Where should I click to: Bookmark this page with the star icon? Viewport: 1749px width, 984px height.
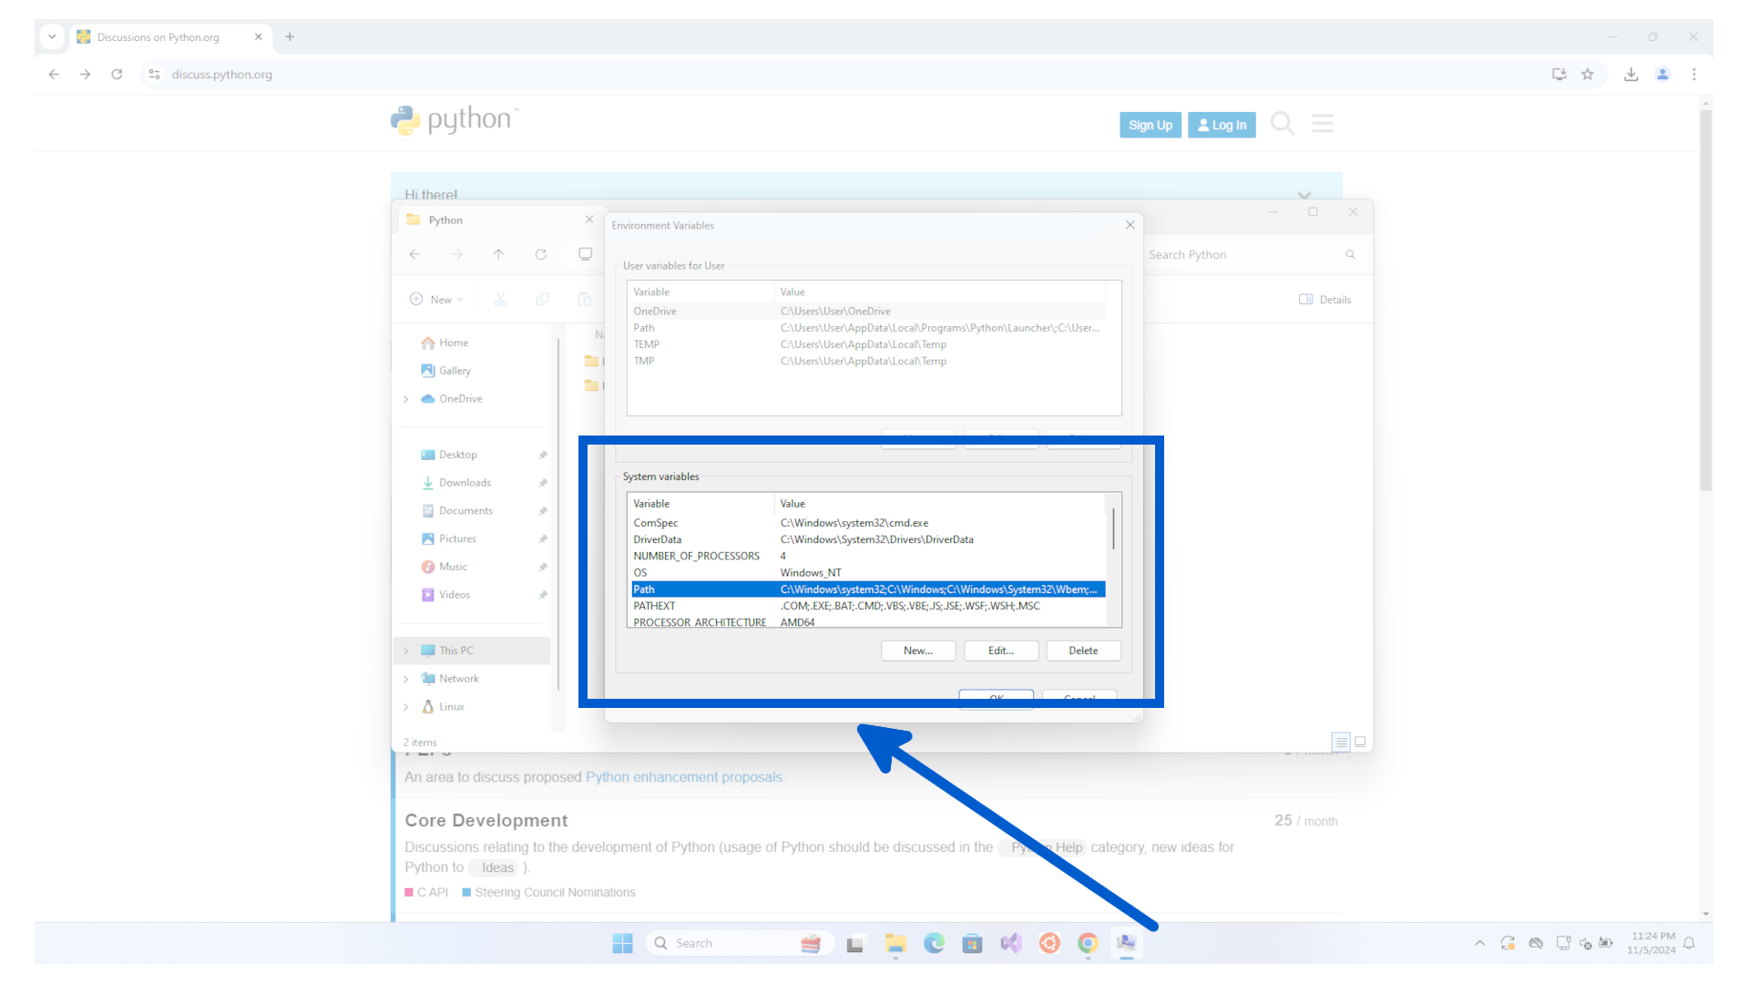click(1588, 75)
